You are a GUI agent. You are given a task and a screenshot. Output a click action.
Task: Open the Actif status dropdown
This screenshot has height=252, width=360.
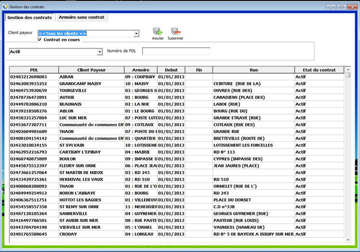pyautogui.click(x=100, y=51)
